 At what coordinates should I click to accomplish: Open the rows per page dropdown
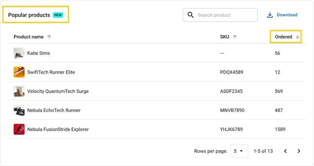pos(239,151)
